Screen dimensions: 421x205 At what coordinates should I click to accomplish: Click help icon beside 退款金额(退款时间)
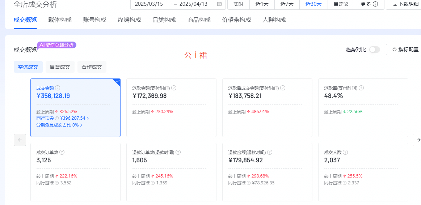point(270,153)
